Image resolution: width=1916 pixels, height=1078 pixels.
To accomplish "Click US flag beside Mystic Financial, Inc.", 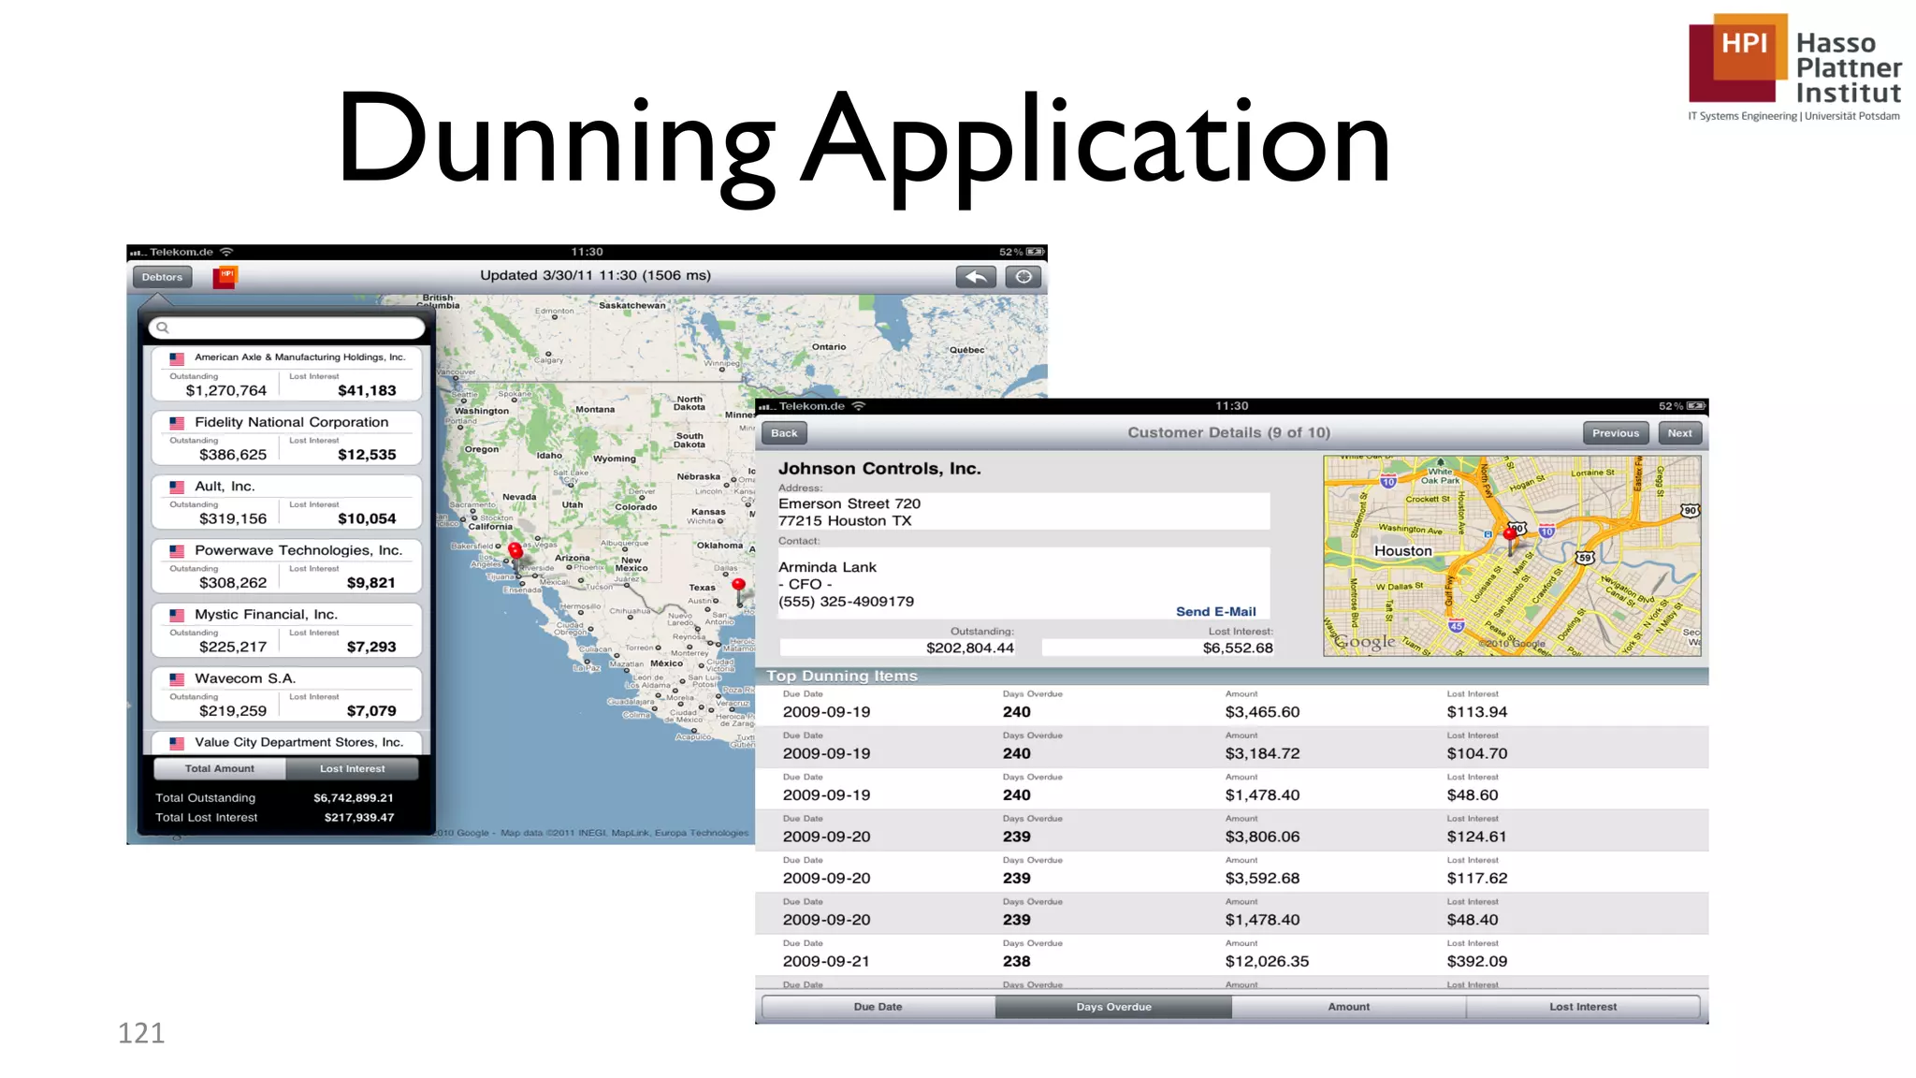I will pos(177,616).
